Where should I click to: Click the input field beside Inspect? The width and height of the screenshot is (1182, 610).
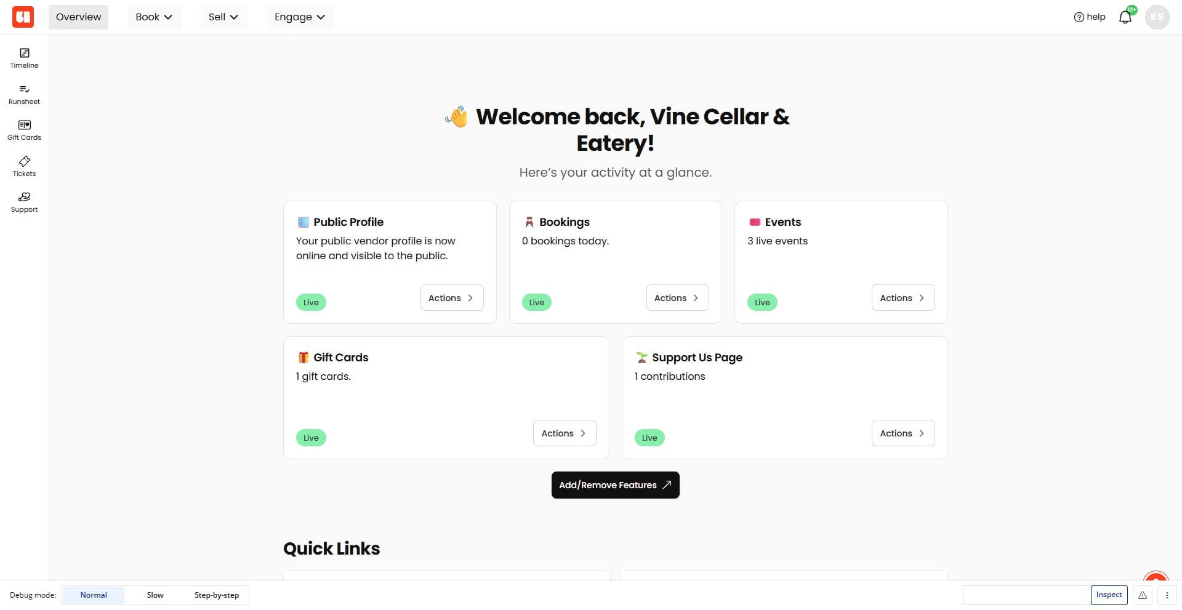coord(1026,595)
